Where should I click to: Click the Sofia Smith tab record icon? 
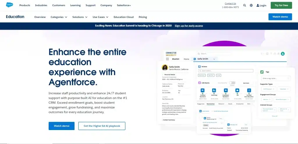pyautogui.click(x=195, y=59)
